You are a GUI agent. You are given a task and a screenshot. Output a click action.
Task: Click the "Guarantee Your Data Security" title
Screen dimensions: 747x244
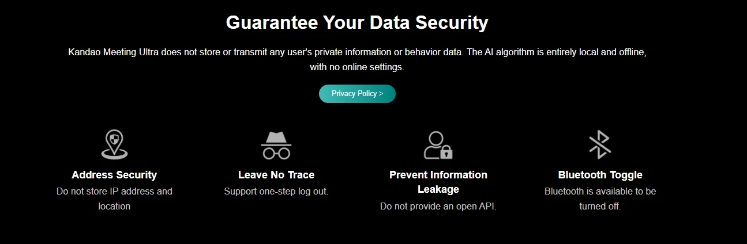(x=357, y=22)
